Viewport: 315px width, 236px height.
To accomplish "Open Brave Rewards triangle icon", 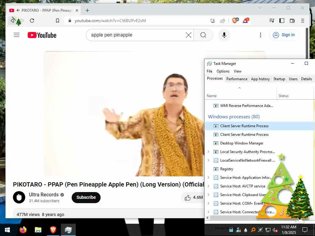I will [245, 20].
